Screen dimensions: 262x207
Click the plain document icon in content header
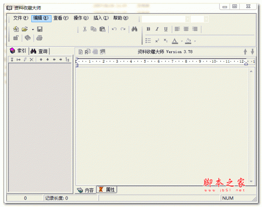tap(80, 52)
